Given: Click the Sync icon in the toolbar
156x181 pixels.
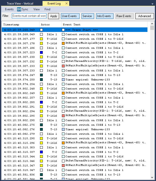Looking at the screenshot, I should click(x=19, y=9).
